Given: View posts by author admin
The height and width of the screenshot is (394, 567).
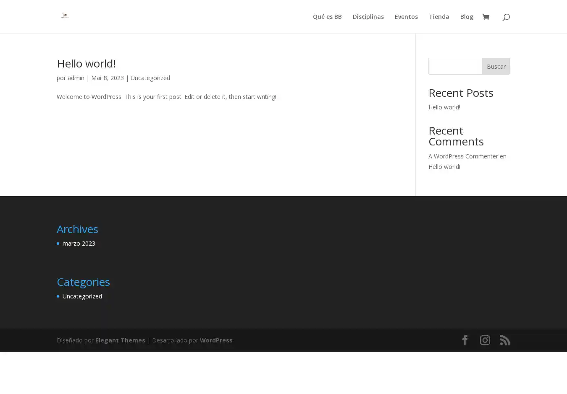Looking at the screenshot, I should point(76,78).
